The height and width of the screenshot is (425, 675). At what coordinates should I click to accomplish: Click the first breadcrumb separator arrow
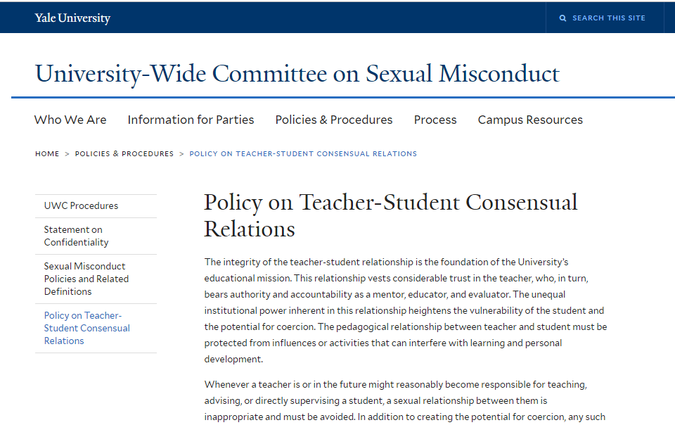click(67, 153)
